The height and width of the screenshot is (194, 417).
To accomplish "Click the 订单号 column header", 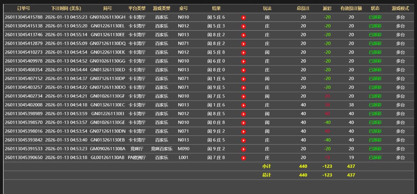I will [x=24, y=8].
